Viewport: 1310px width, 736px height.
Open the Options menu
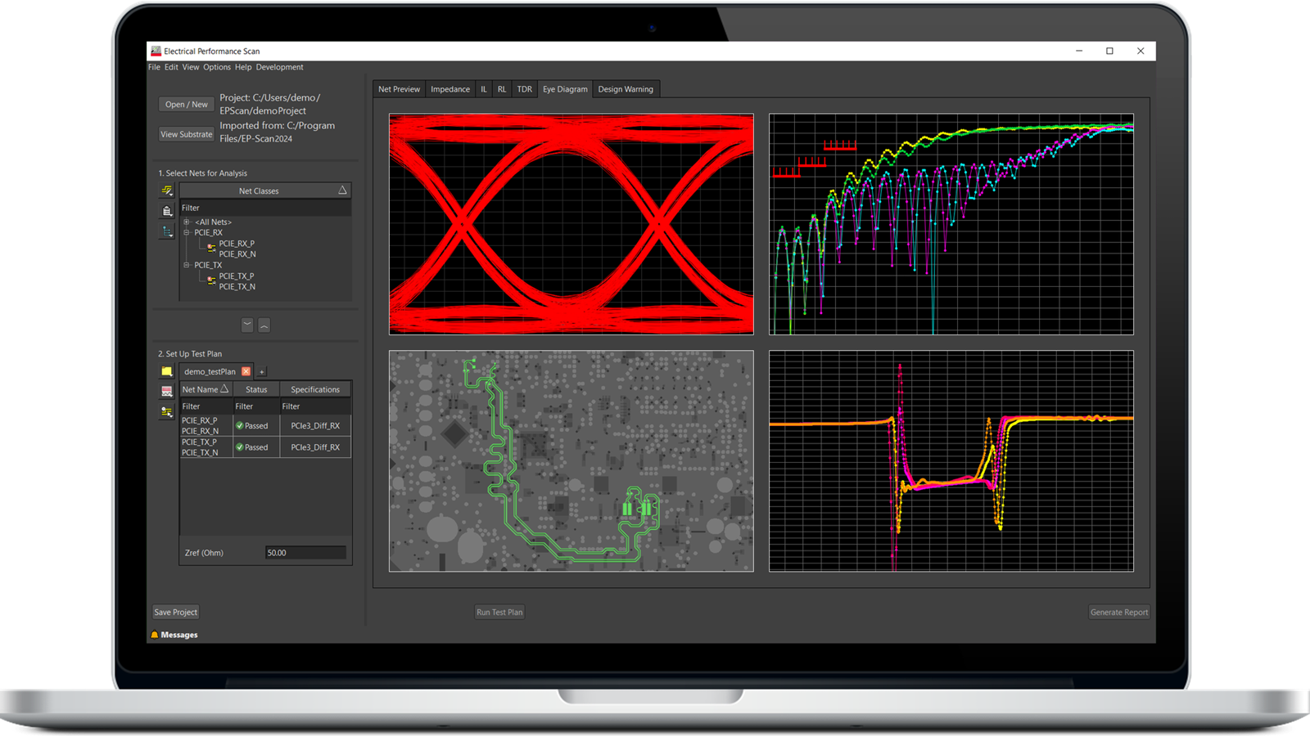tap(217, 67)
